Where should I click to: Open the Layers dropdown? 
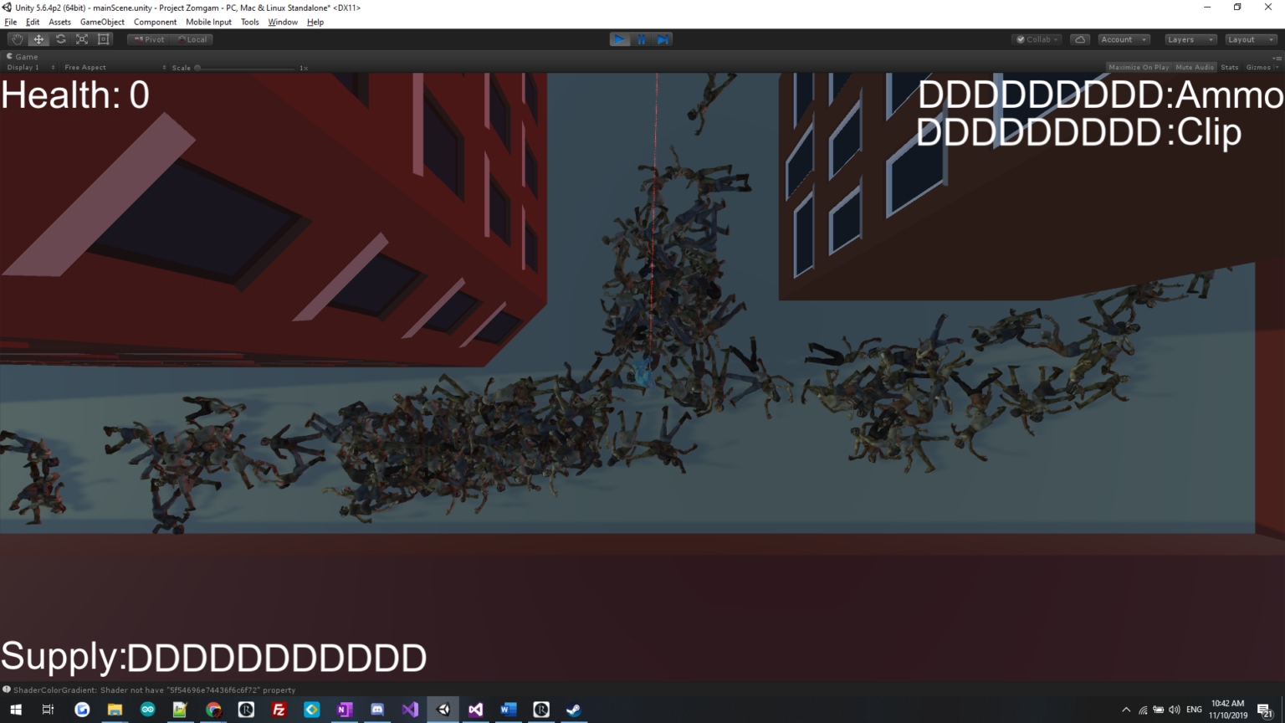click(x=1189, y=38)
